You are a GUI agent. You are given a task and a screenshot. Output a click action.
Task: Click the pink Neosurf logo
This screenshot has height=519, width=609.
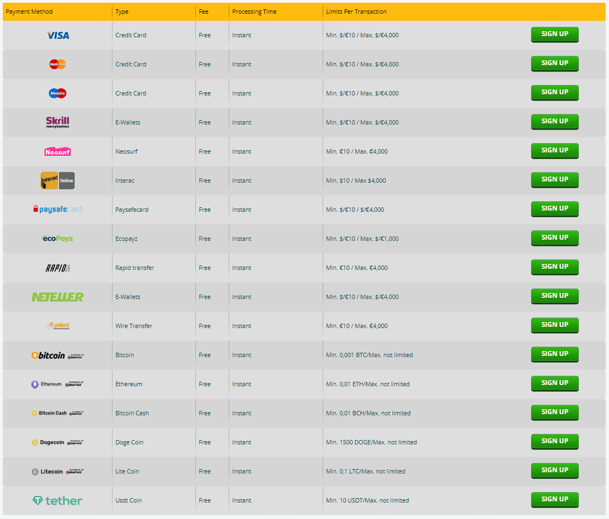(x=58, y=151)
